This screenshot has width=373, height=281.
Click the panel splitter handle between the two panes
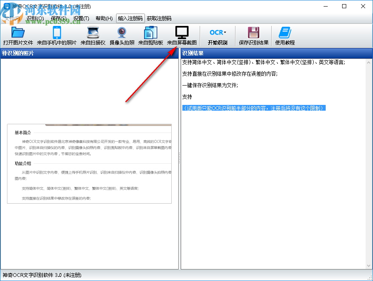point(180,158)
